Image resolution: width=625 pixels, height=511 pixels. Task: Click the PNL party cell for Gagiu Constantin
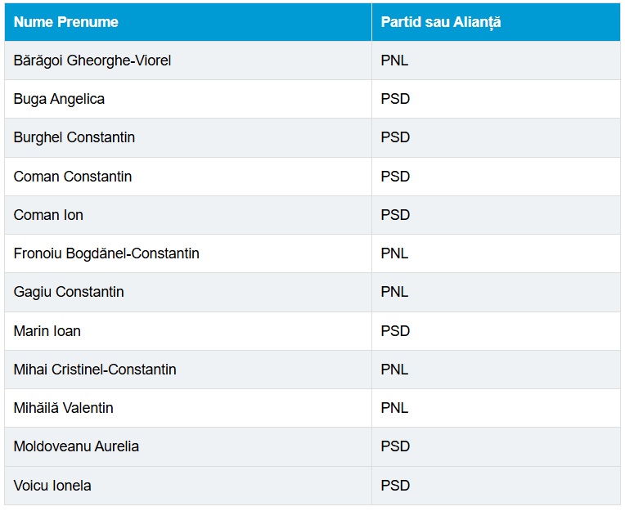click(394, 292)
